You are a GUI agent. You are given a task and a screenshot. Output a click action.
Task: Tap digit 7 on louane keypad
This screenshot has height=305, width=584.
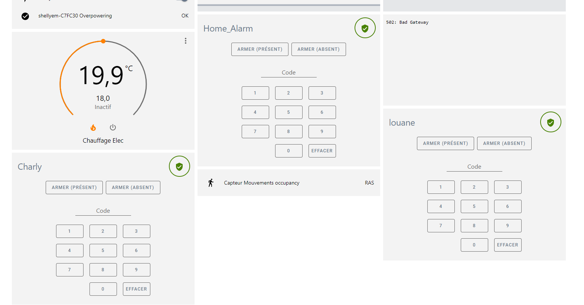click(x=441, y=226)
